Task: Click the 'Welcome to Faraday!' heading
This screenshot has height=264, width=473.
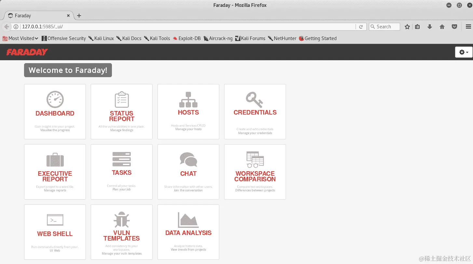Action: (x=68, y=70)
